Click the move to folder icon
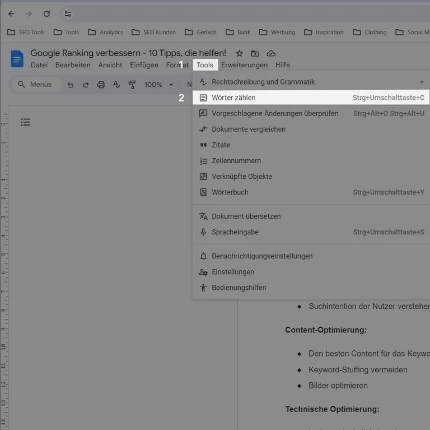 tap(255, 53)
